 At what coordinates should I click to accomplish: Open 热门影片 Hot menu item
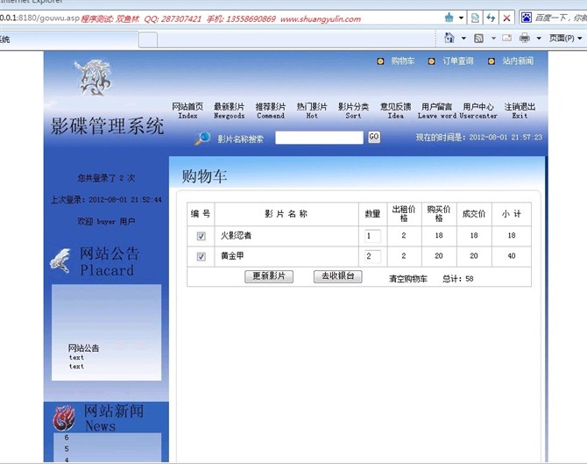(312, 111)
